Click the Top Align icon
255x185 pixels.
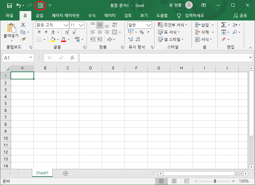click(93, 24)
